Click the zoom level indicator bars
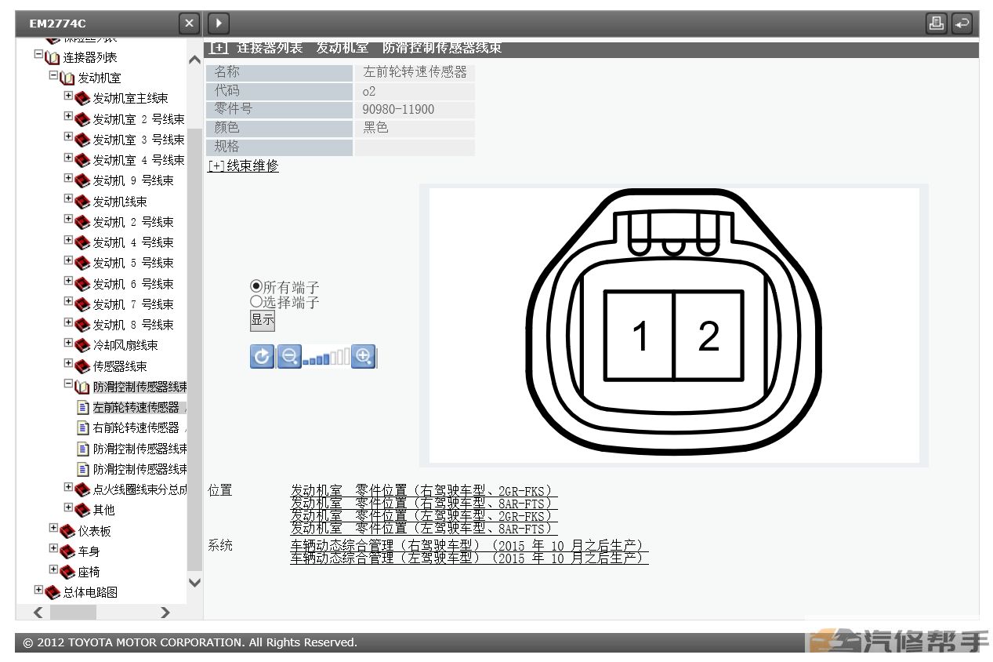 pos(326,358)
